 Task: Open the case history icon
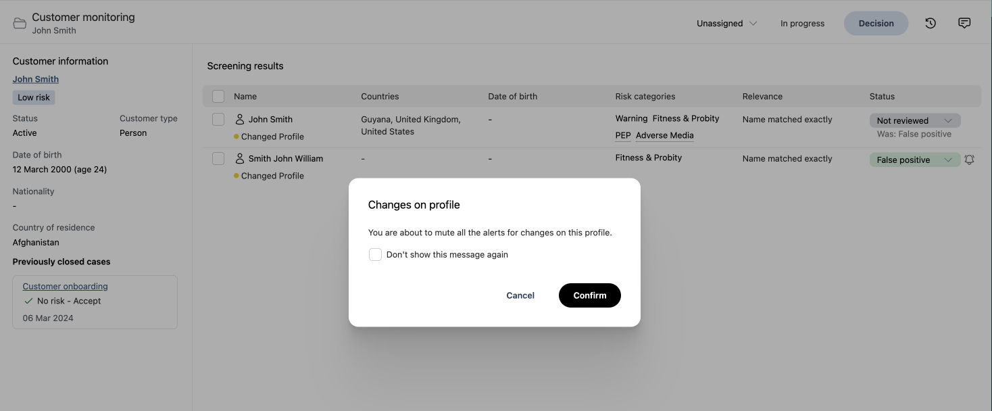[930, 22]
